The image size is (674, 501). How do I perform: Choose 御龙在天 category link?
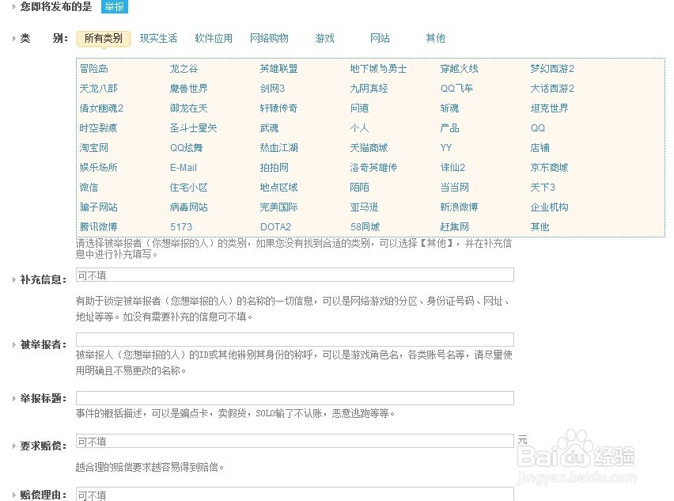pyautogui.click(x=189, y=108)
